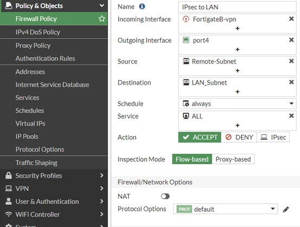
Task: Click the Name info icon
Action: point(142,7)
